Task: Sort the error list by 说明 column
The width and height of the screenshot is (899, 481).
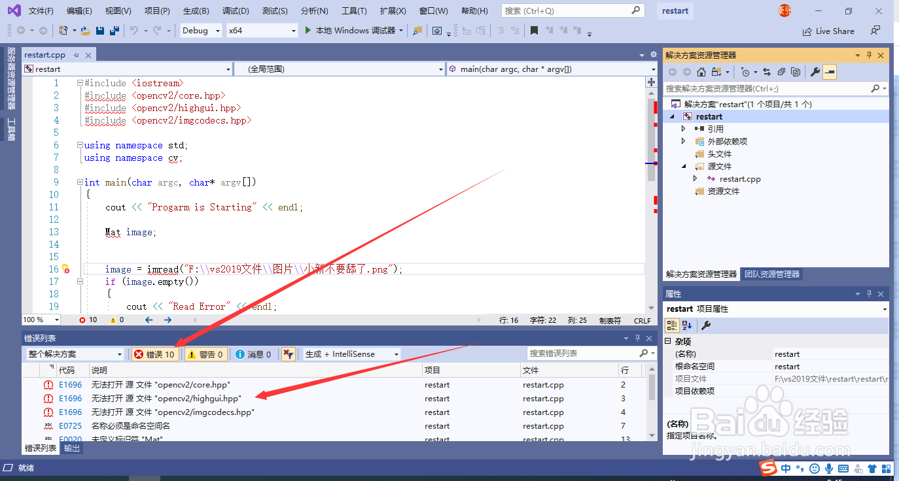Action: click(256, 370)
